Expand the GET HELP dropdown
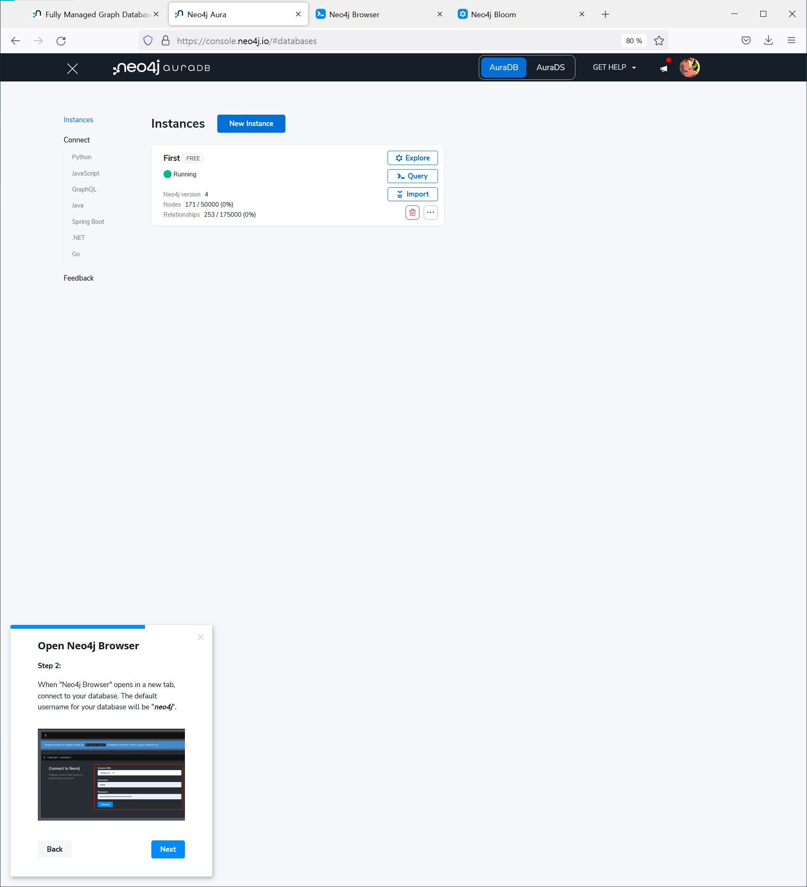 (x=614, y=67)
